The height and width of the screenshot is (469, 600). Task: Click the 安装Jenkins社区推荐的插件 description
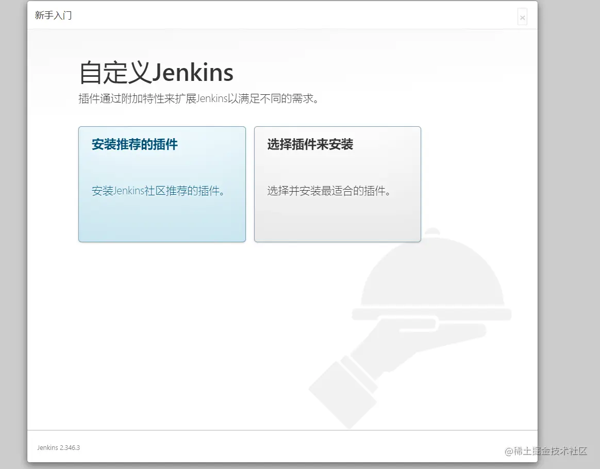[158, 191]
